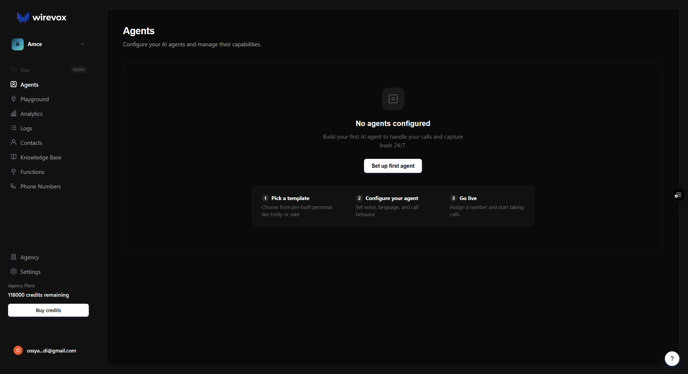The width and height of the screenshot is (688, 374).
Task: Click the ossya...di@gmail.com account button
Action: pos(48,350)
